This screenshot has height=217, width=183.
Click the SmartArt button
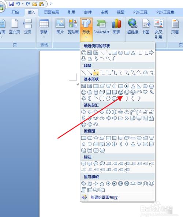(101, 27)
